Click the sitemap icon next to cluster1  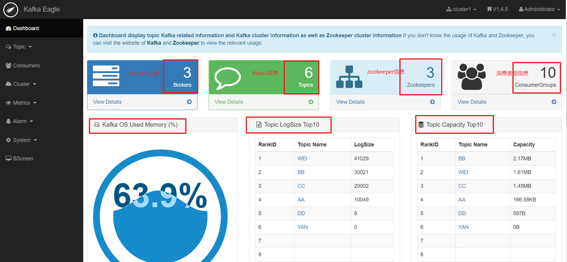449,9
